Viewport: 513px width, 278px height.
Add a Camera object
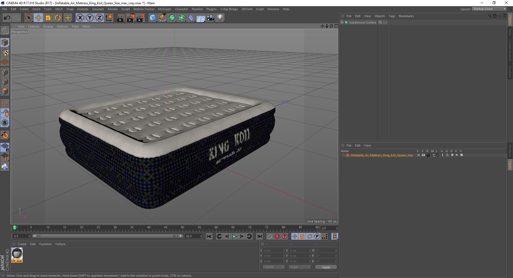coord(211,18)
